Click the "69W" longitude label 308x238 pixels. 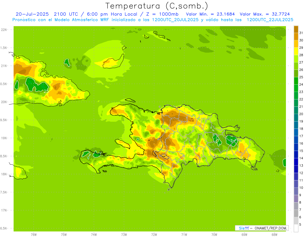[x=244, y=235]
